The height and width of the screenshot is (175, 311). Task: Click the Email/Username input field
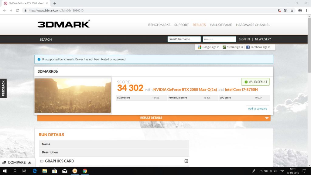pos(184,39)
